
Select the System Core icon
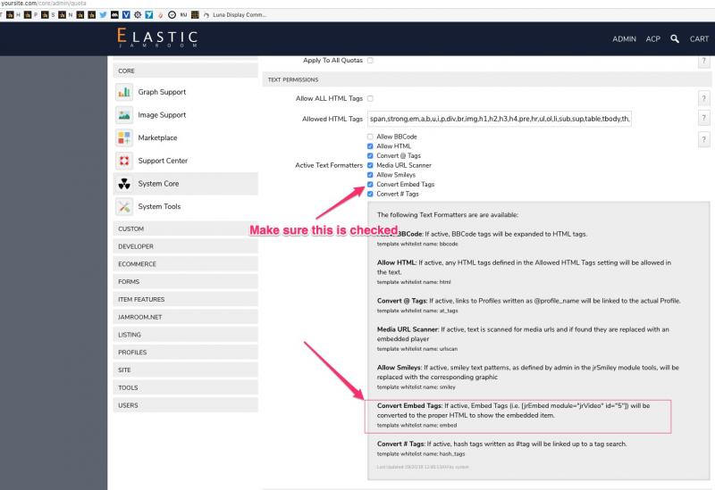pyautogui.click(x=124, y=184)
